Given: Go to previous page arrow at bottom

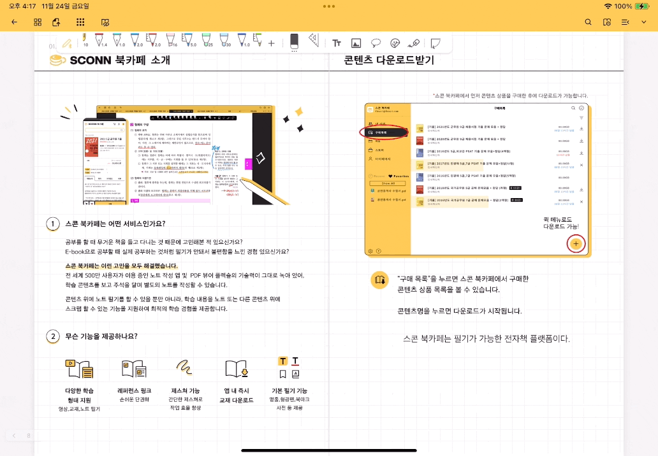Looking at the screenshot, I should (14, 436).
